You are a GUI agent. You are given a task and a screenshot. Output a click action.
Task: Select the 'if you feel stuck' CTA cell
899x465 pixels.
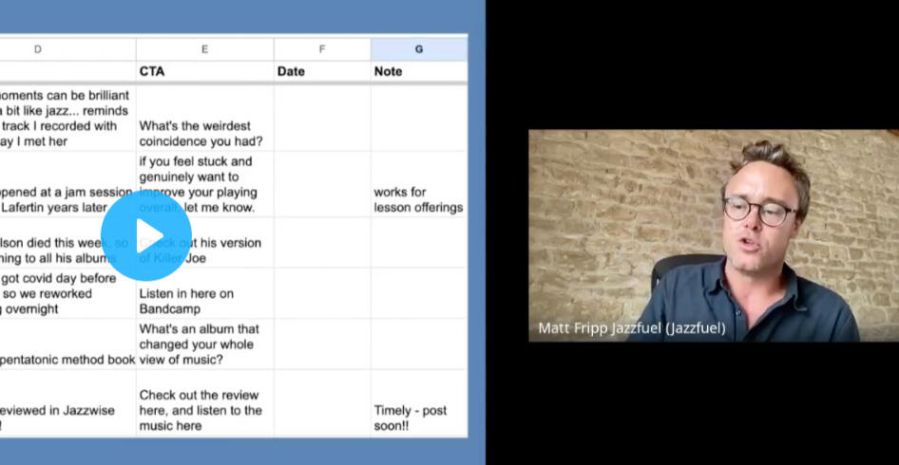click(204, 184)
